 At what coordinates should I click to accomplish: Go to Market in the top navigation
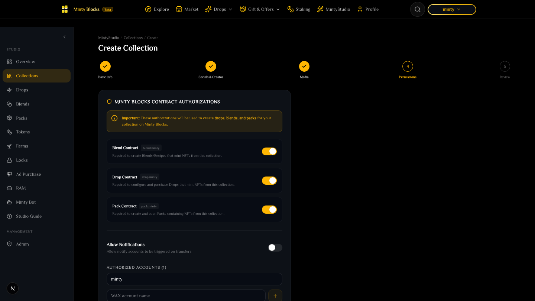tap(187, 9)
